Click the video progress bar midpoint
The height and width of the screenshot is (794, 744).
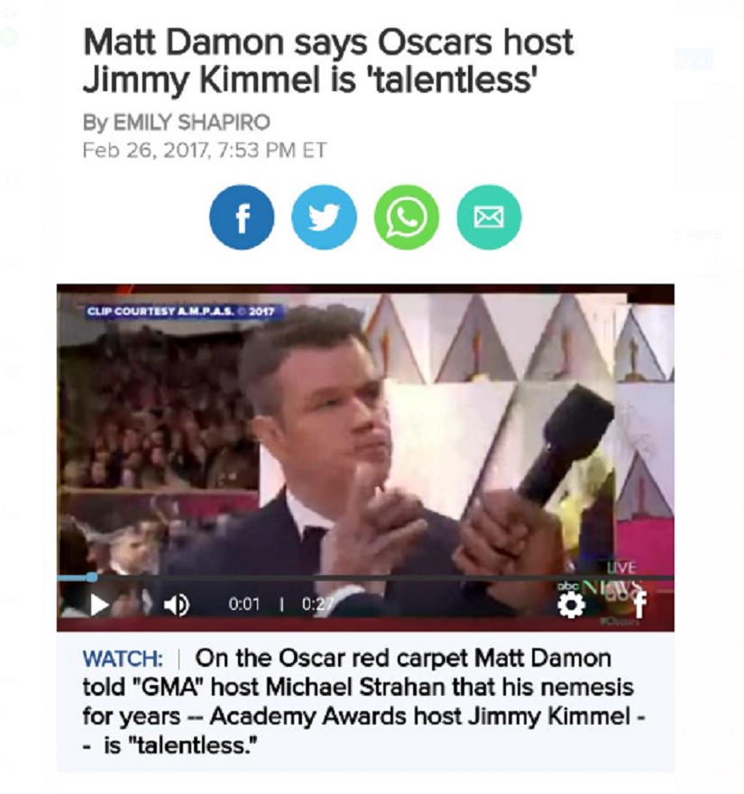tap(365, 578)
